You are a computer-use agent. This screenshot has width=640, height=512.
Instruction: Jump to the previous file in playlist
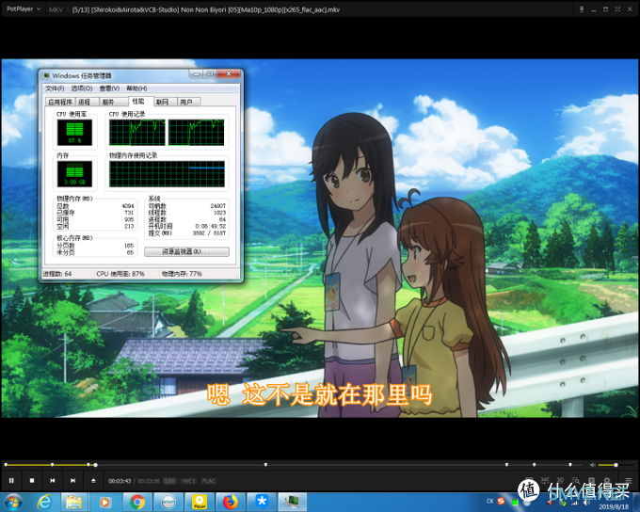coord(53,481)
